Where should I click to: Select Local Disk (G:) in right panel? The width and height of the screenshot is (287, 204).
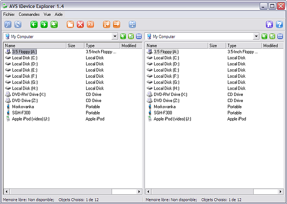click(166, 83)
